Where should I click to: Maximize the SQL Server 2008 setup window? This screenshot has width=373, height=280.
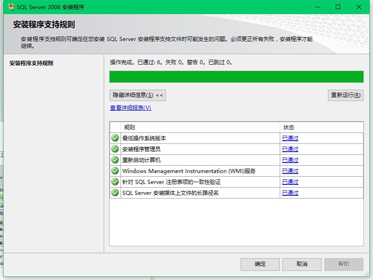click(338, 7)
